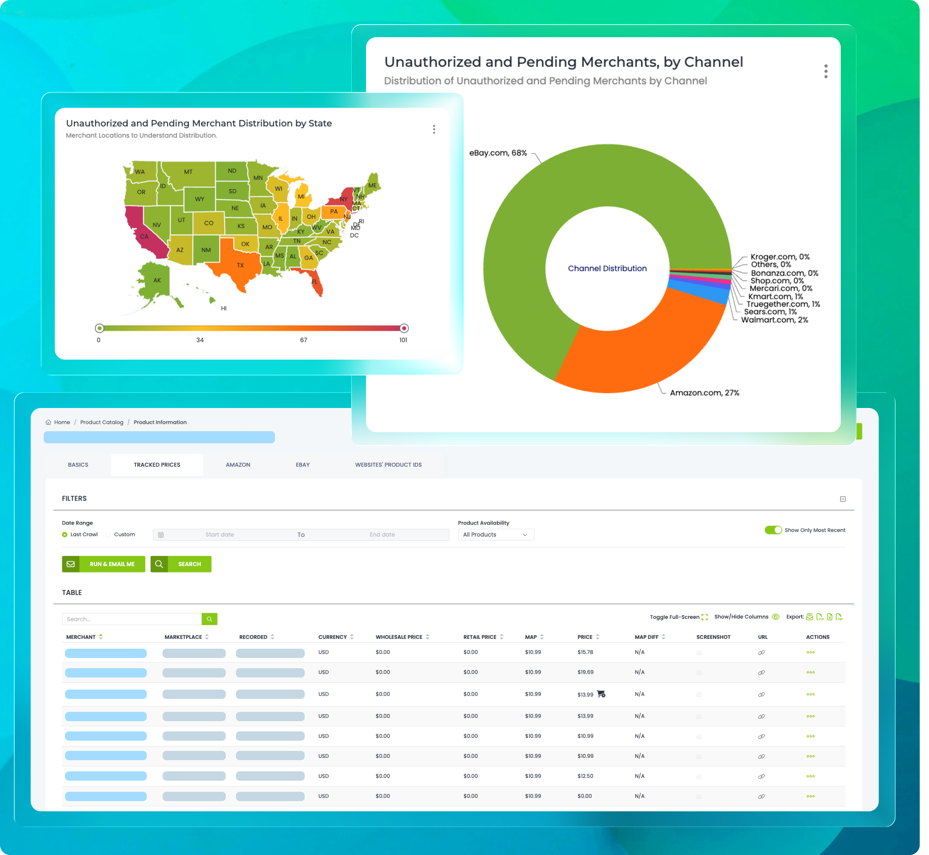Open the state map chart's kebab menu
The width and height of the screenshot is (929, 855).
(434, 129)
